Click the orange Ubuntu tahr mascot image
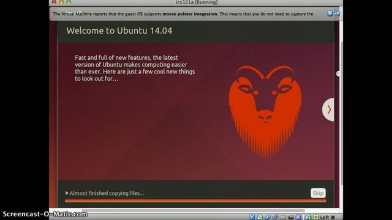392x220 pixels. click(x=265, y=111)
